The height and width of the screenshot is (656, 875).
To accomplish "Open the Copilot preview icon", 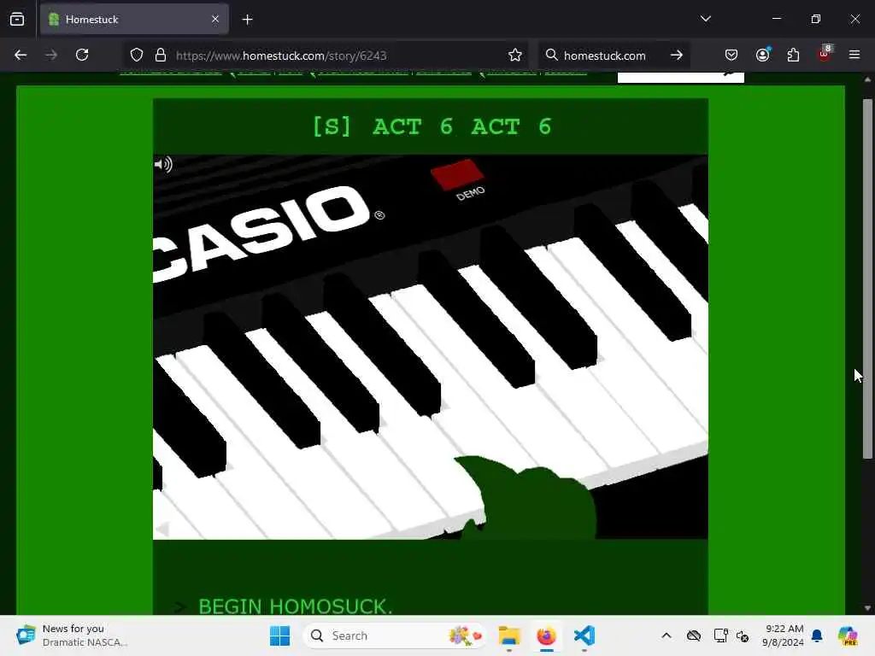I will click(848, 635).
